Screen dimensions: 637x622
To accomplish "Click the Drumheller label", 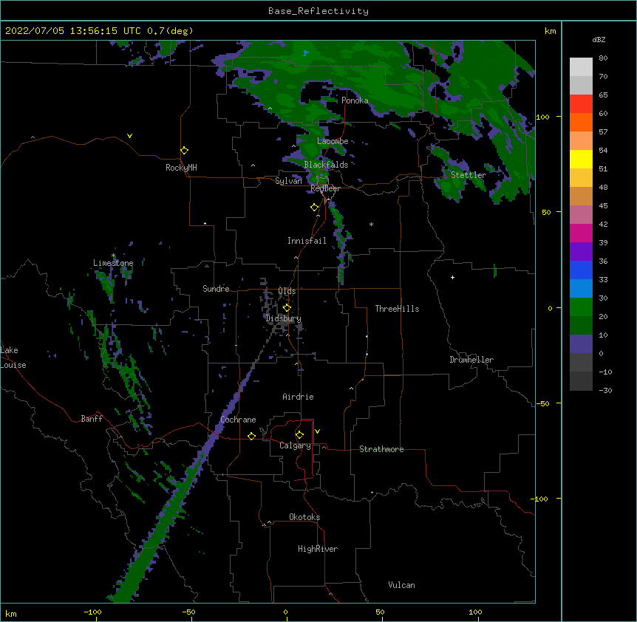I will tap(471, 360).
